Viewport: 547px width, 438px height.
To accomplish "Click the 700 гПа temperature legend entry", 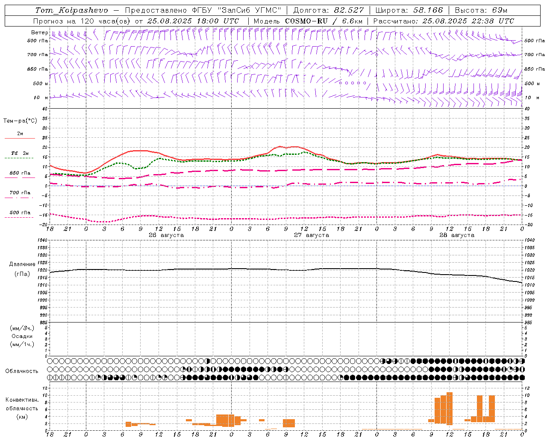I will coord(20,193).
